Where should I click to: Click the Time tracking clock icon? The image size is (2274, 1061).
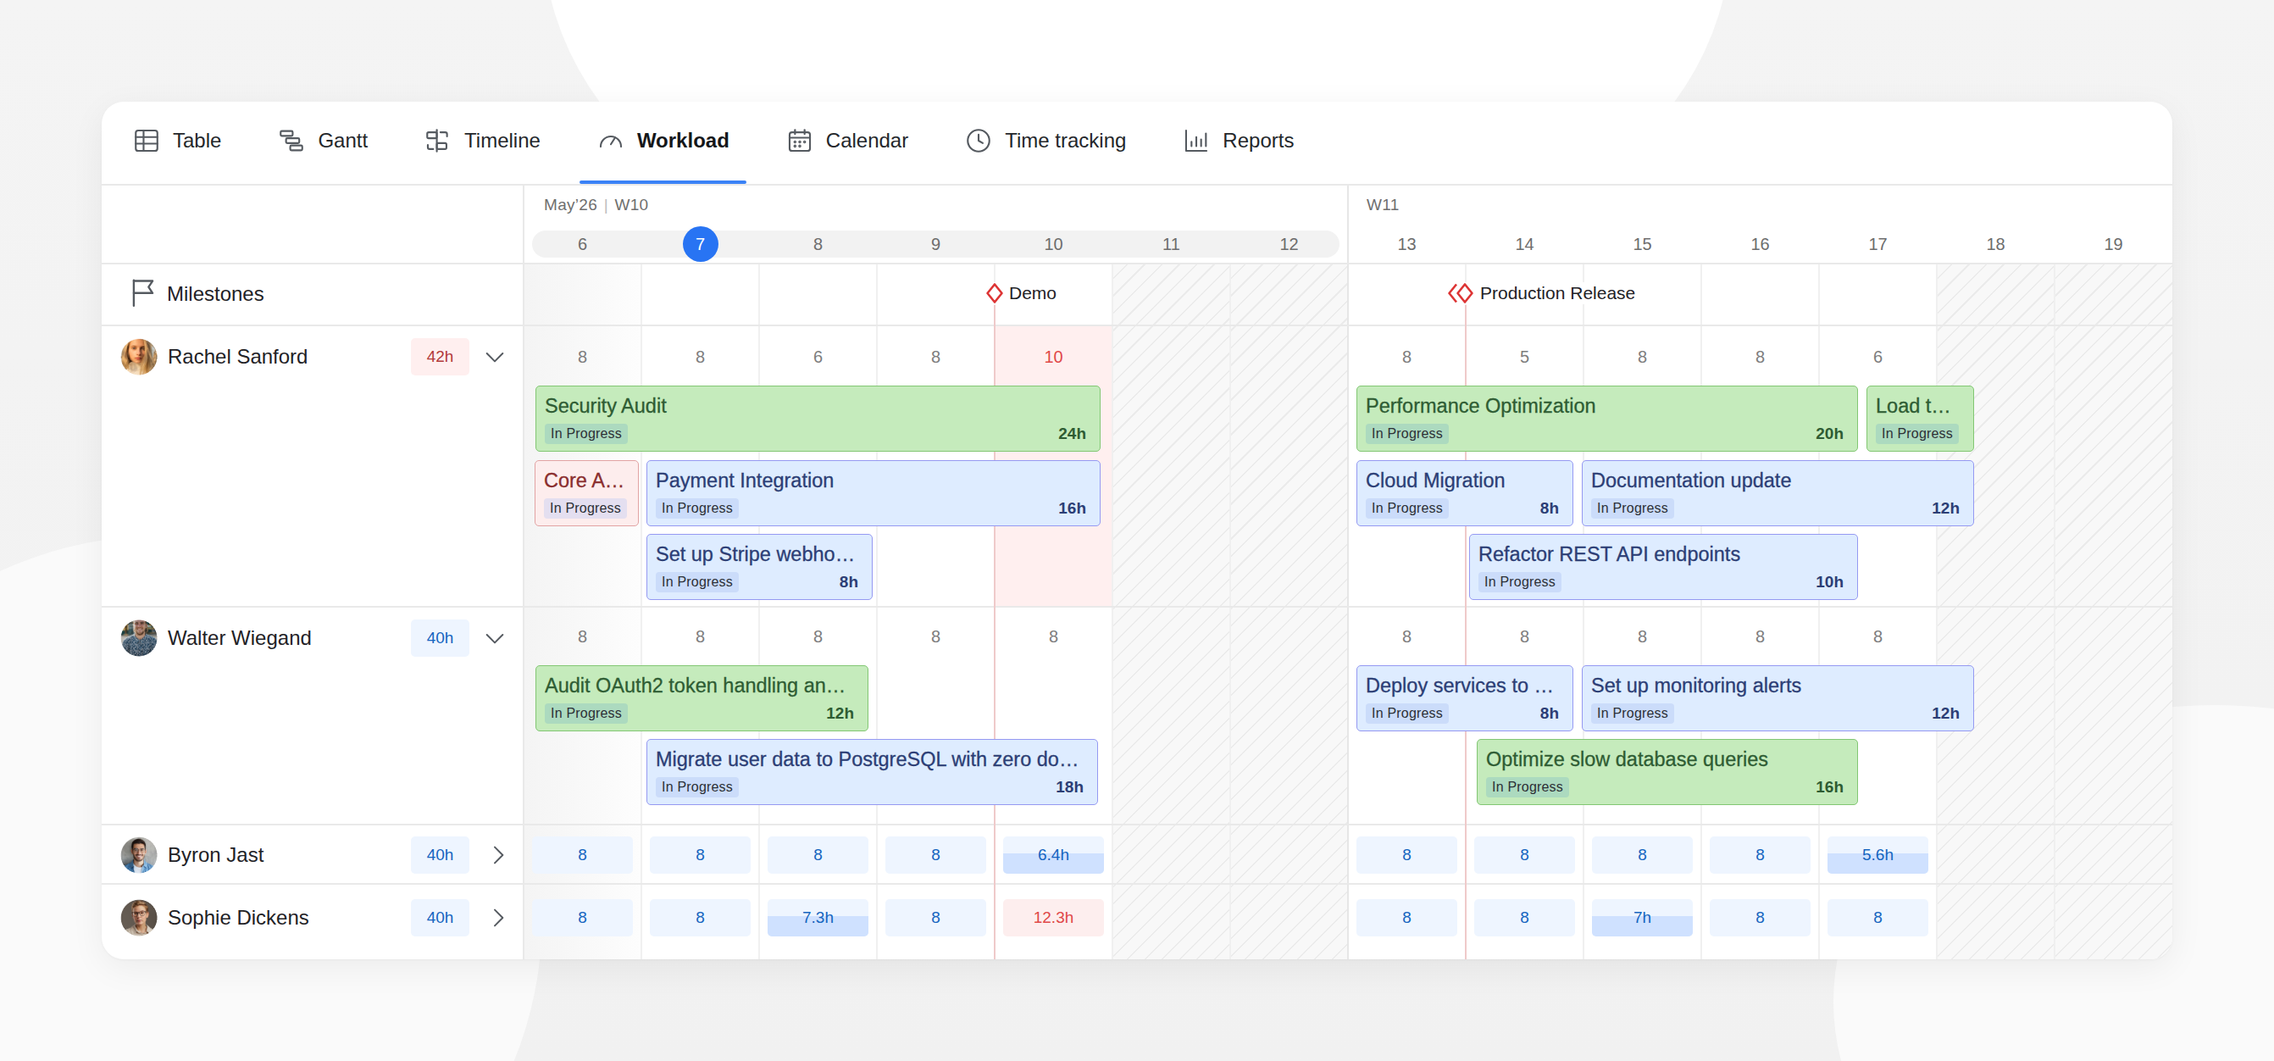point(978,142)
